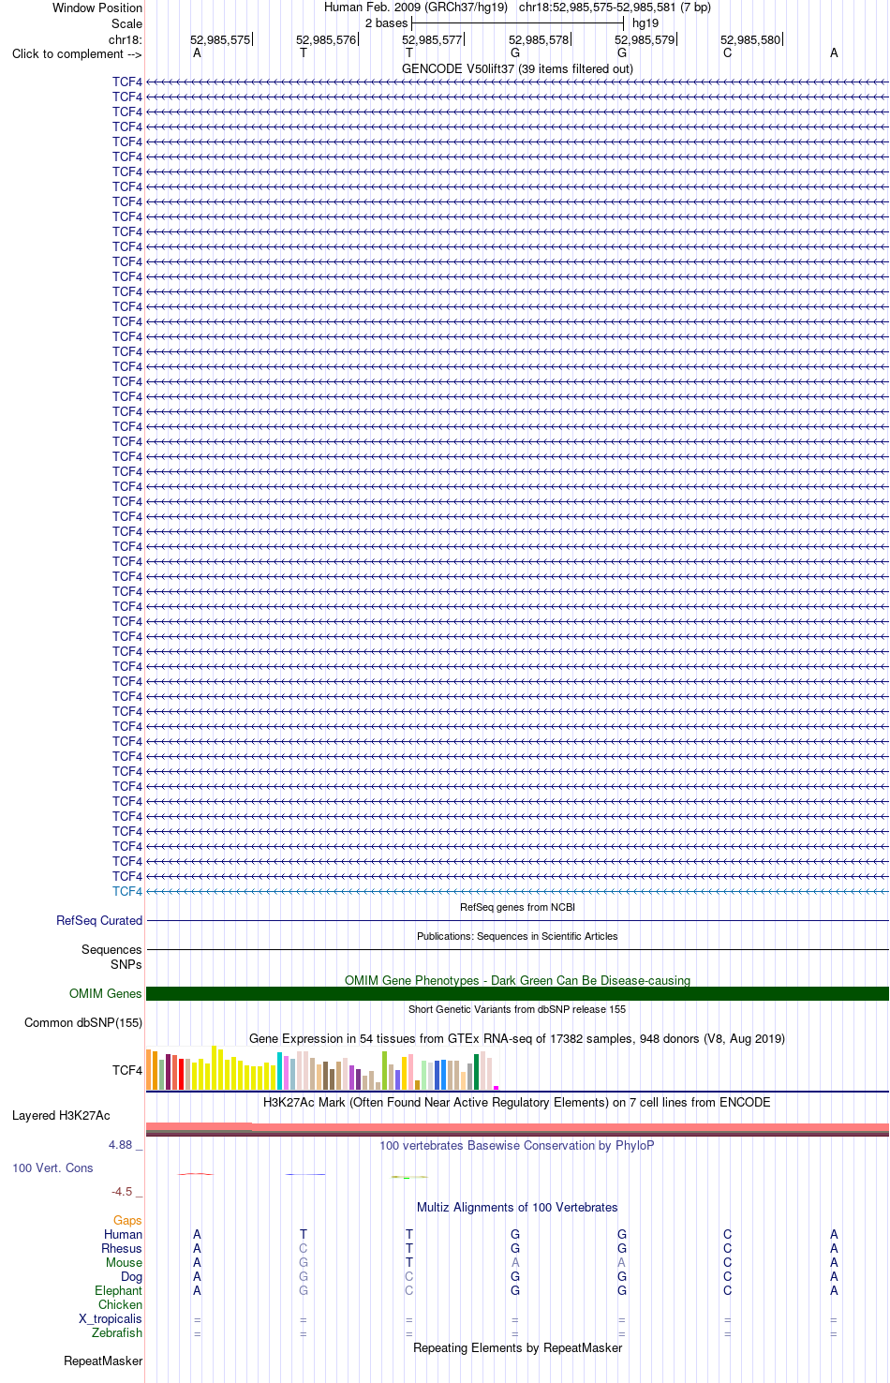Click the '2 bases' scale bar

(517, 22)
